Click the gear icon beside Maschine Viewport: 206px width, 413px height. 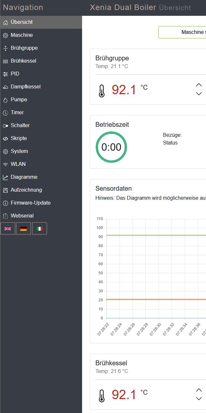click(5, 35)
